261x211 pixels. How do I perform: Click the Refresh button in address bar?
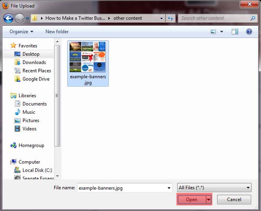point(170,18)
